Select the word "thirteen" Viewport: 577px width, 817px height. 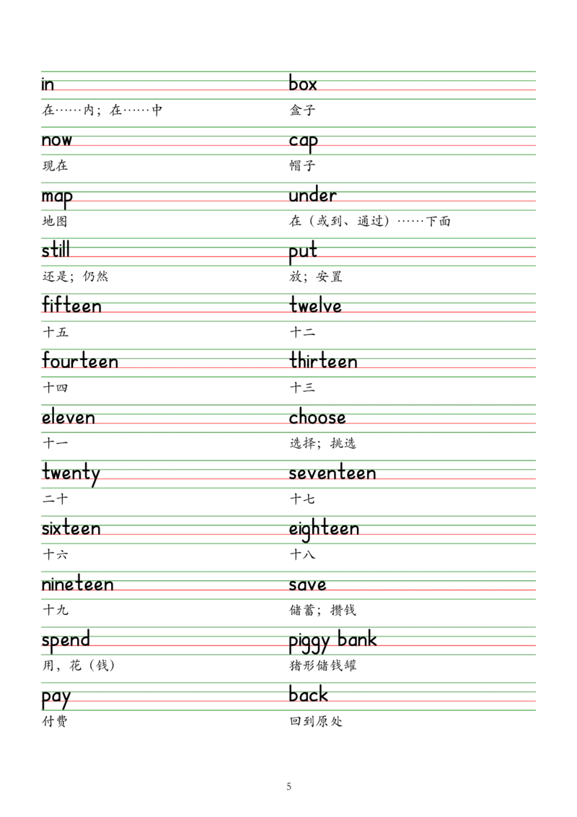[x=323, y=362]
